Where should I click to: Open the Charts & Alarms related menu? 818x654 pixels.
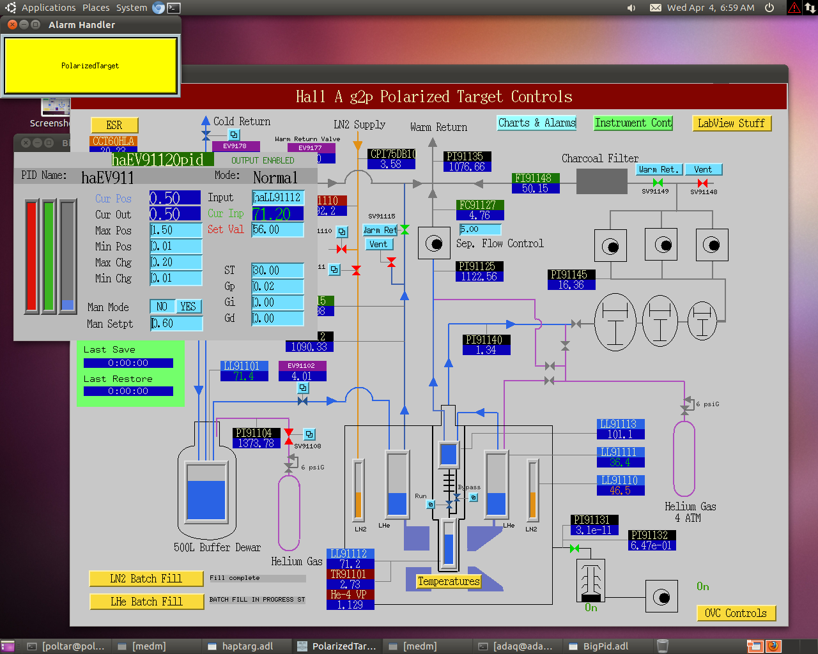(x=537, y=123)
